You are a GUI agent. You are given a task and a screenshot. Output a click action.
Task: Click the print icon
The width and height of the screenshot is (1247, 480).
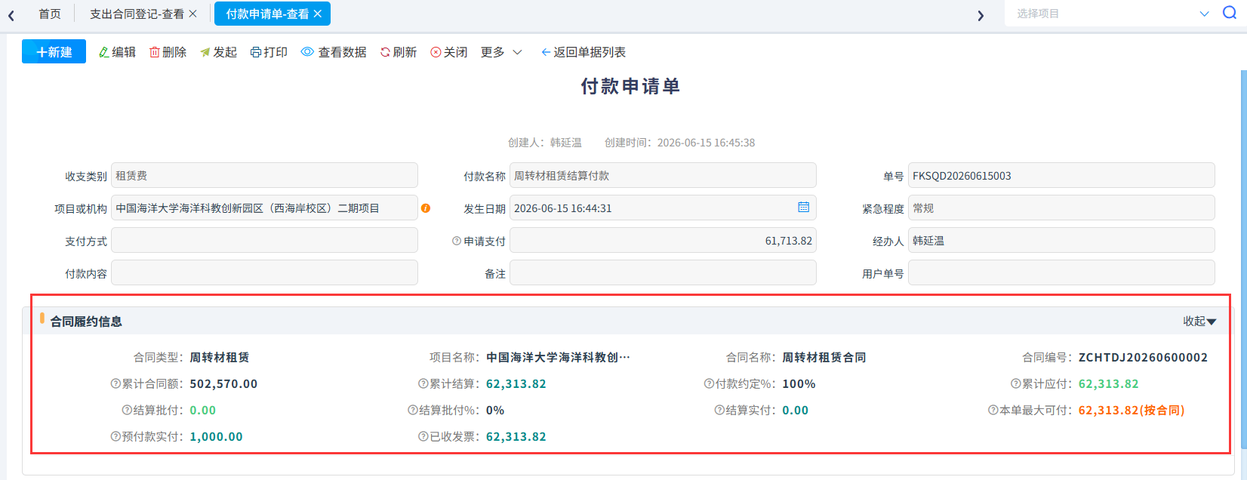tap(256, 52)
